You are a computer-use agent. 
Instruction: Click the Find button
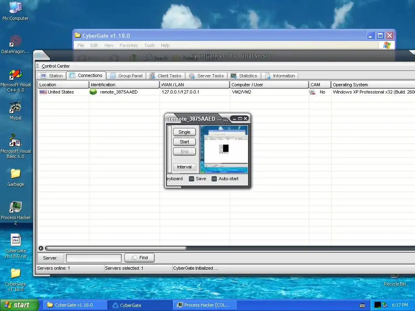point(139,258)
